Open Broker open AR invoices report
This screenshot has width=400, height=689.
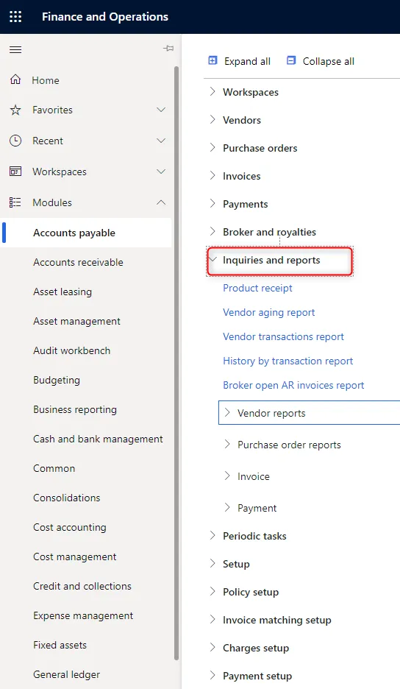tap(293, 386)
